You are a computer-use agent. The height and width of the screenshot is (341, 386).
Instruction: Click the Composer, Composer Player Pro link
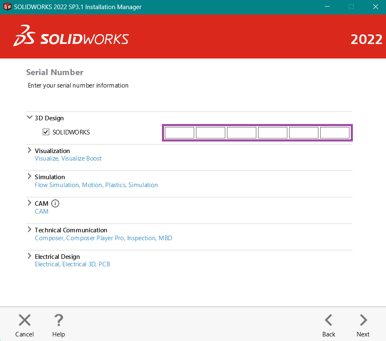tap(104, 238)
